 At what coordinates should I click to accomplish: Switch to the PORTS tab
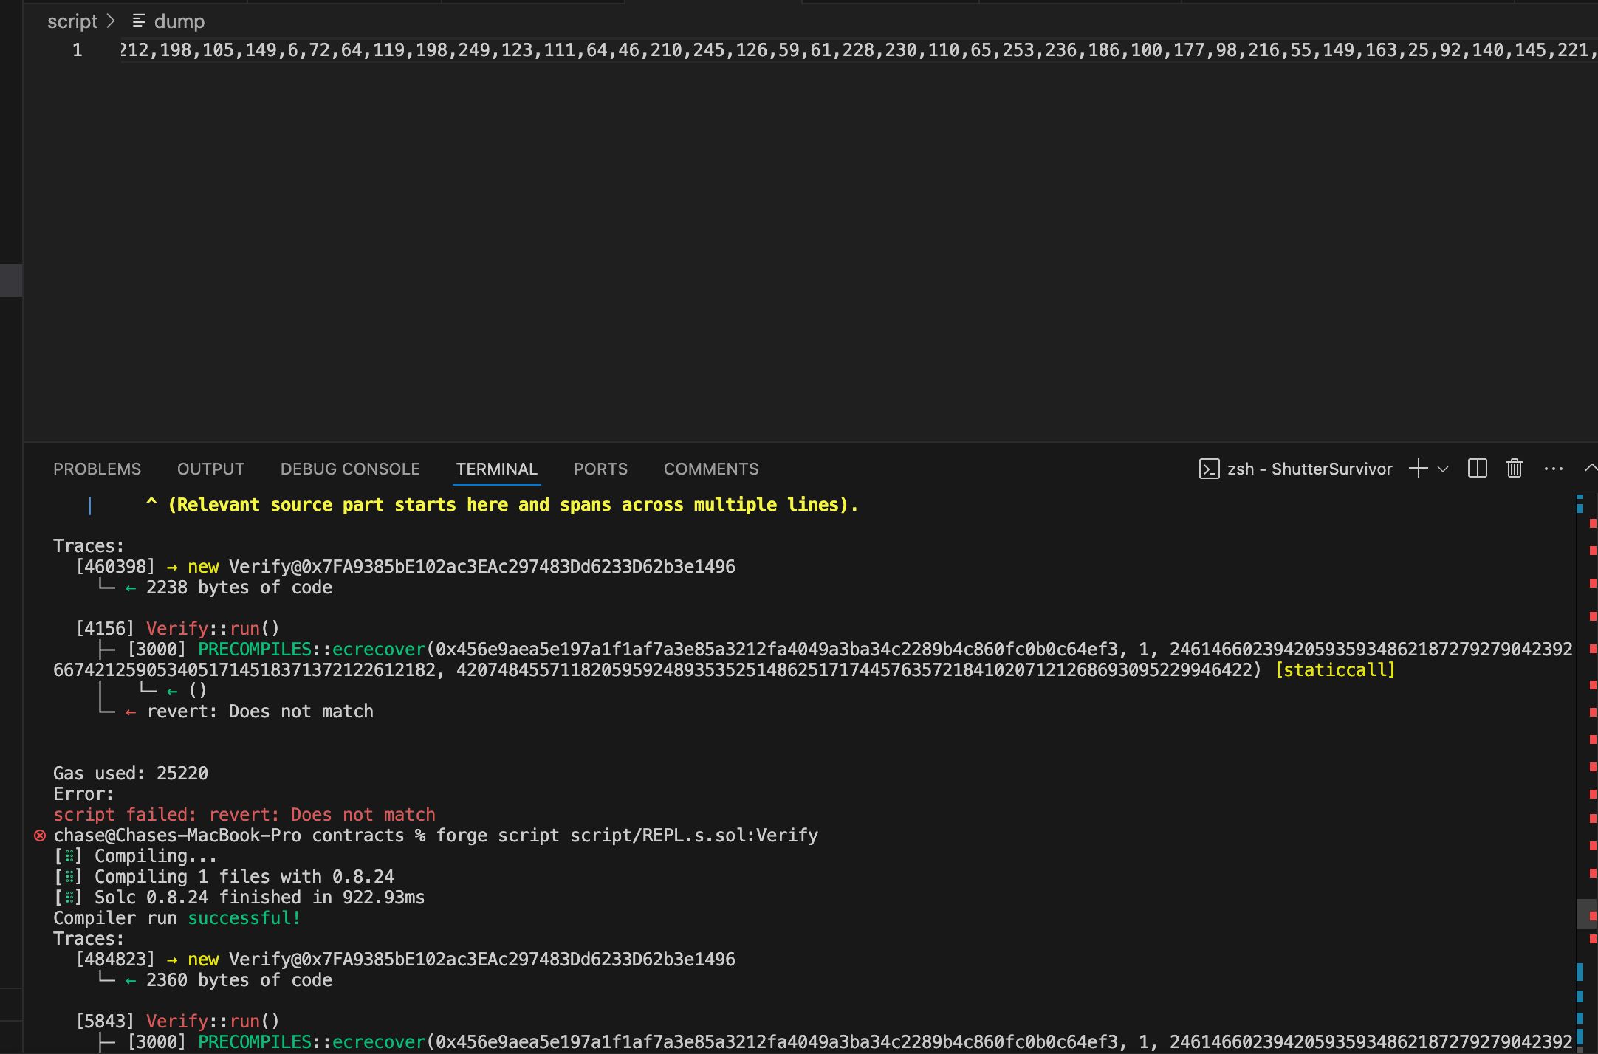[600, 469]
